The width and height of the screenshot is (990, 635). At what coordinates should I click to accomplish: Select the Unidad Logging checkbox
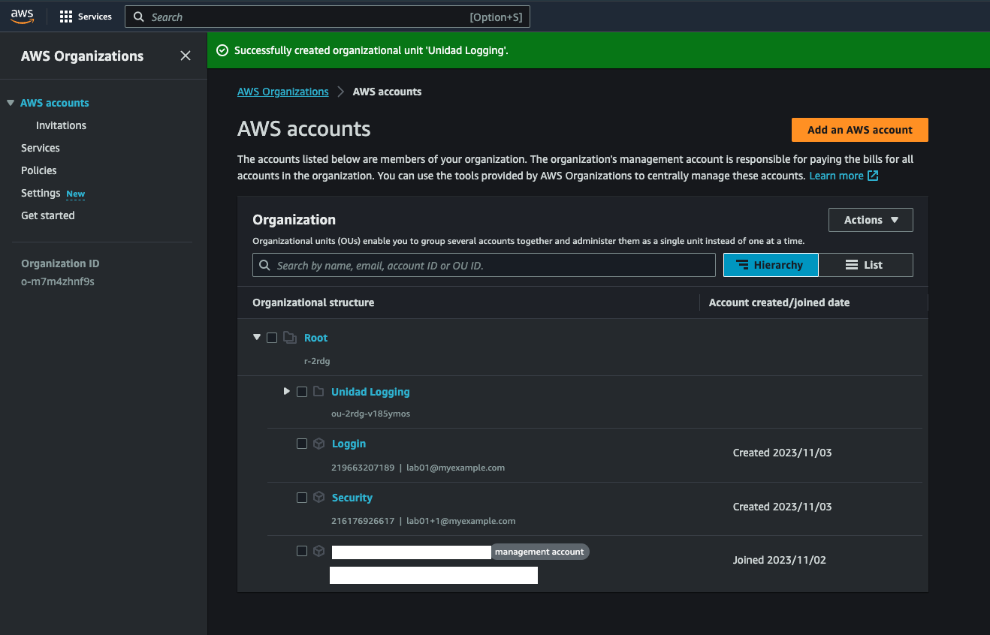[302, 392]
